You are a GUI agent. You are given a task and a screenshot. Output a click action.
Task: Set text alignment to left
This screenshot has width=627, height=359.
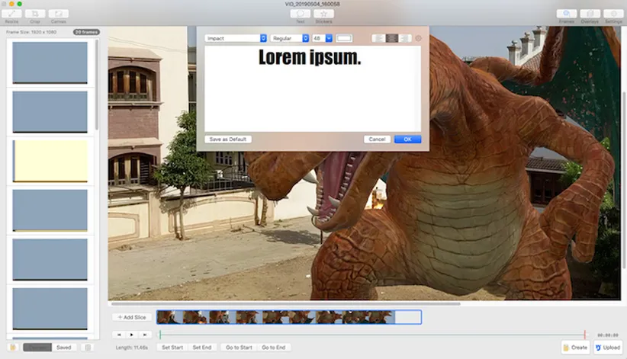[x=378, y=38]
